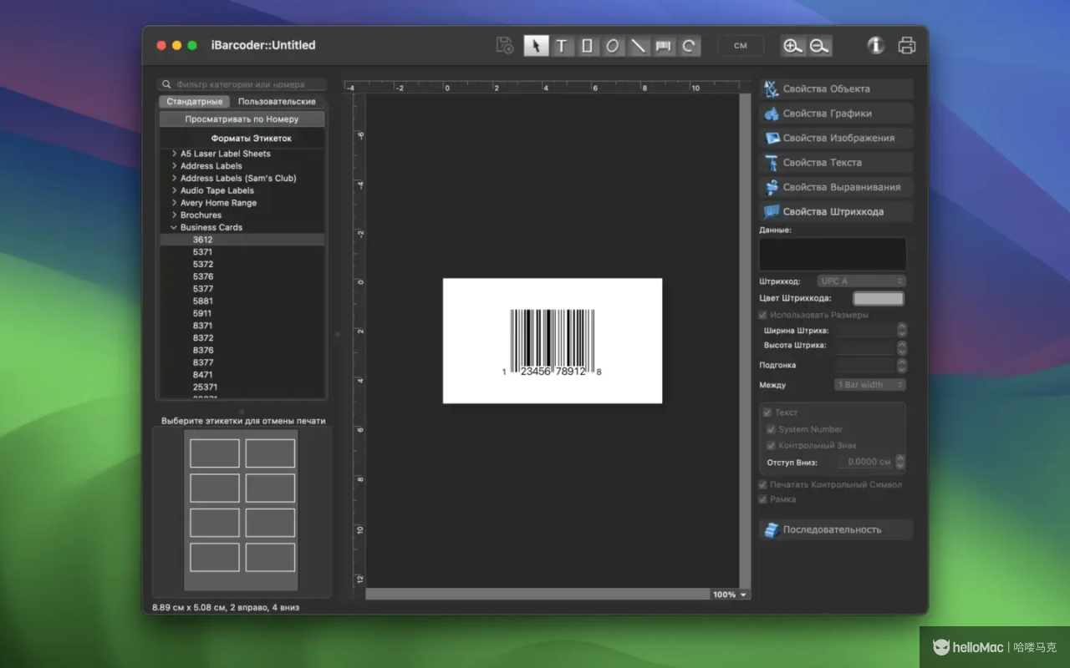Click the Свойства Объекта icon

coord(772,89)
